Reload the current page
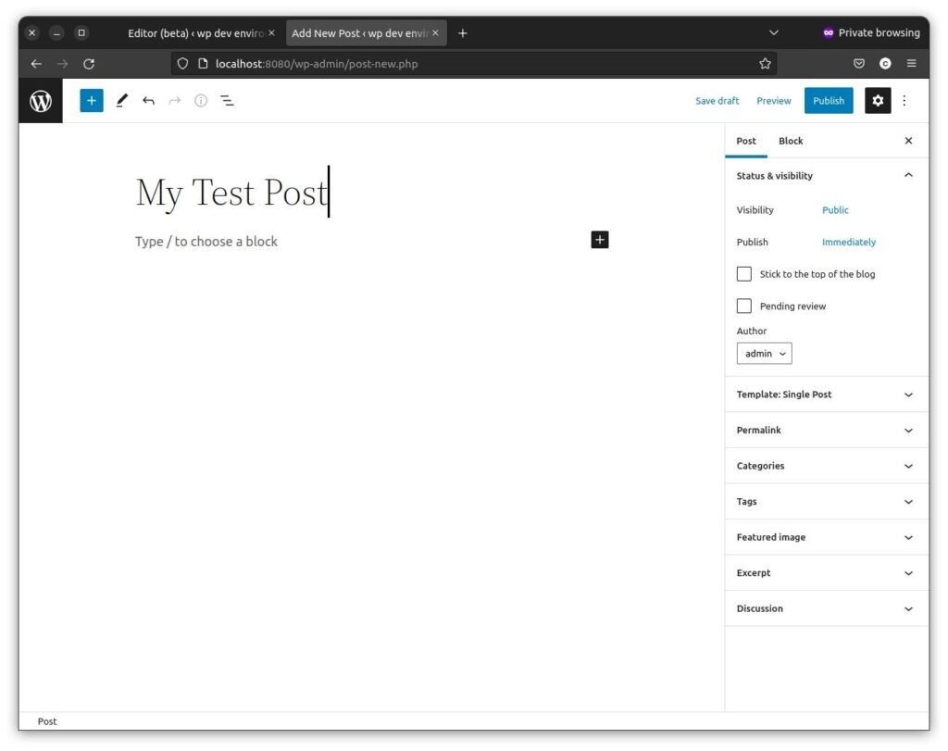This screenshot has width=948, height=751. click(x=89, y=64)
